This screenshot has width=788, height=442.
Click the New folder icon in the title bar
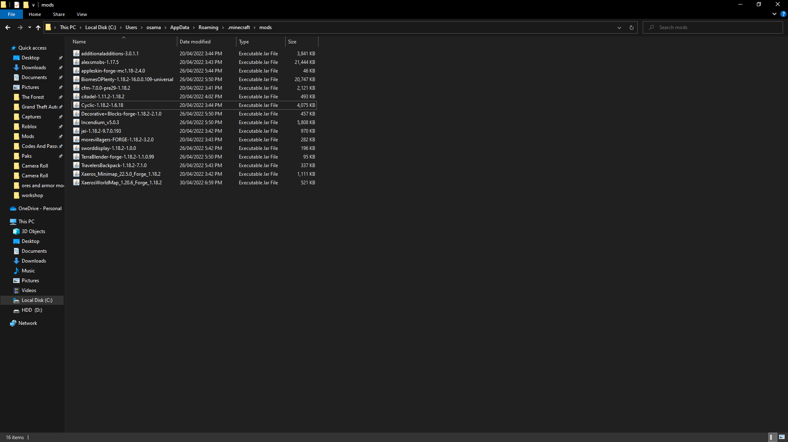26,5
